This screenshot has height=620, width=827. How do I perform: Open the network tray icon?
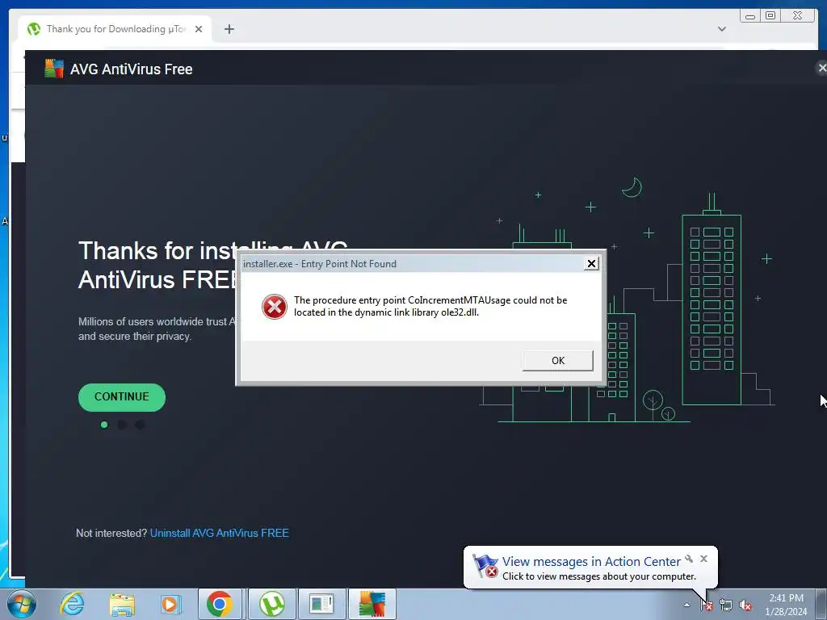(x=726, y=605)
